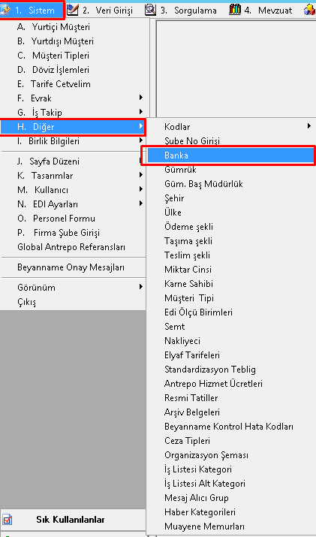This screenshot has height=537, width=316.
Task: Select Banka from the Diğer submenu
Action: click(x=227, y=155)
